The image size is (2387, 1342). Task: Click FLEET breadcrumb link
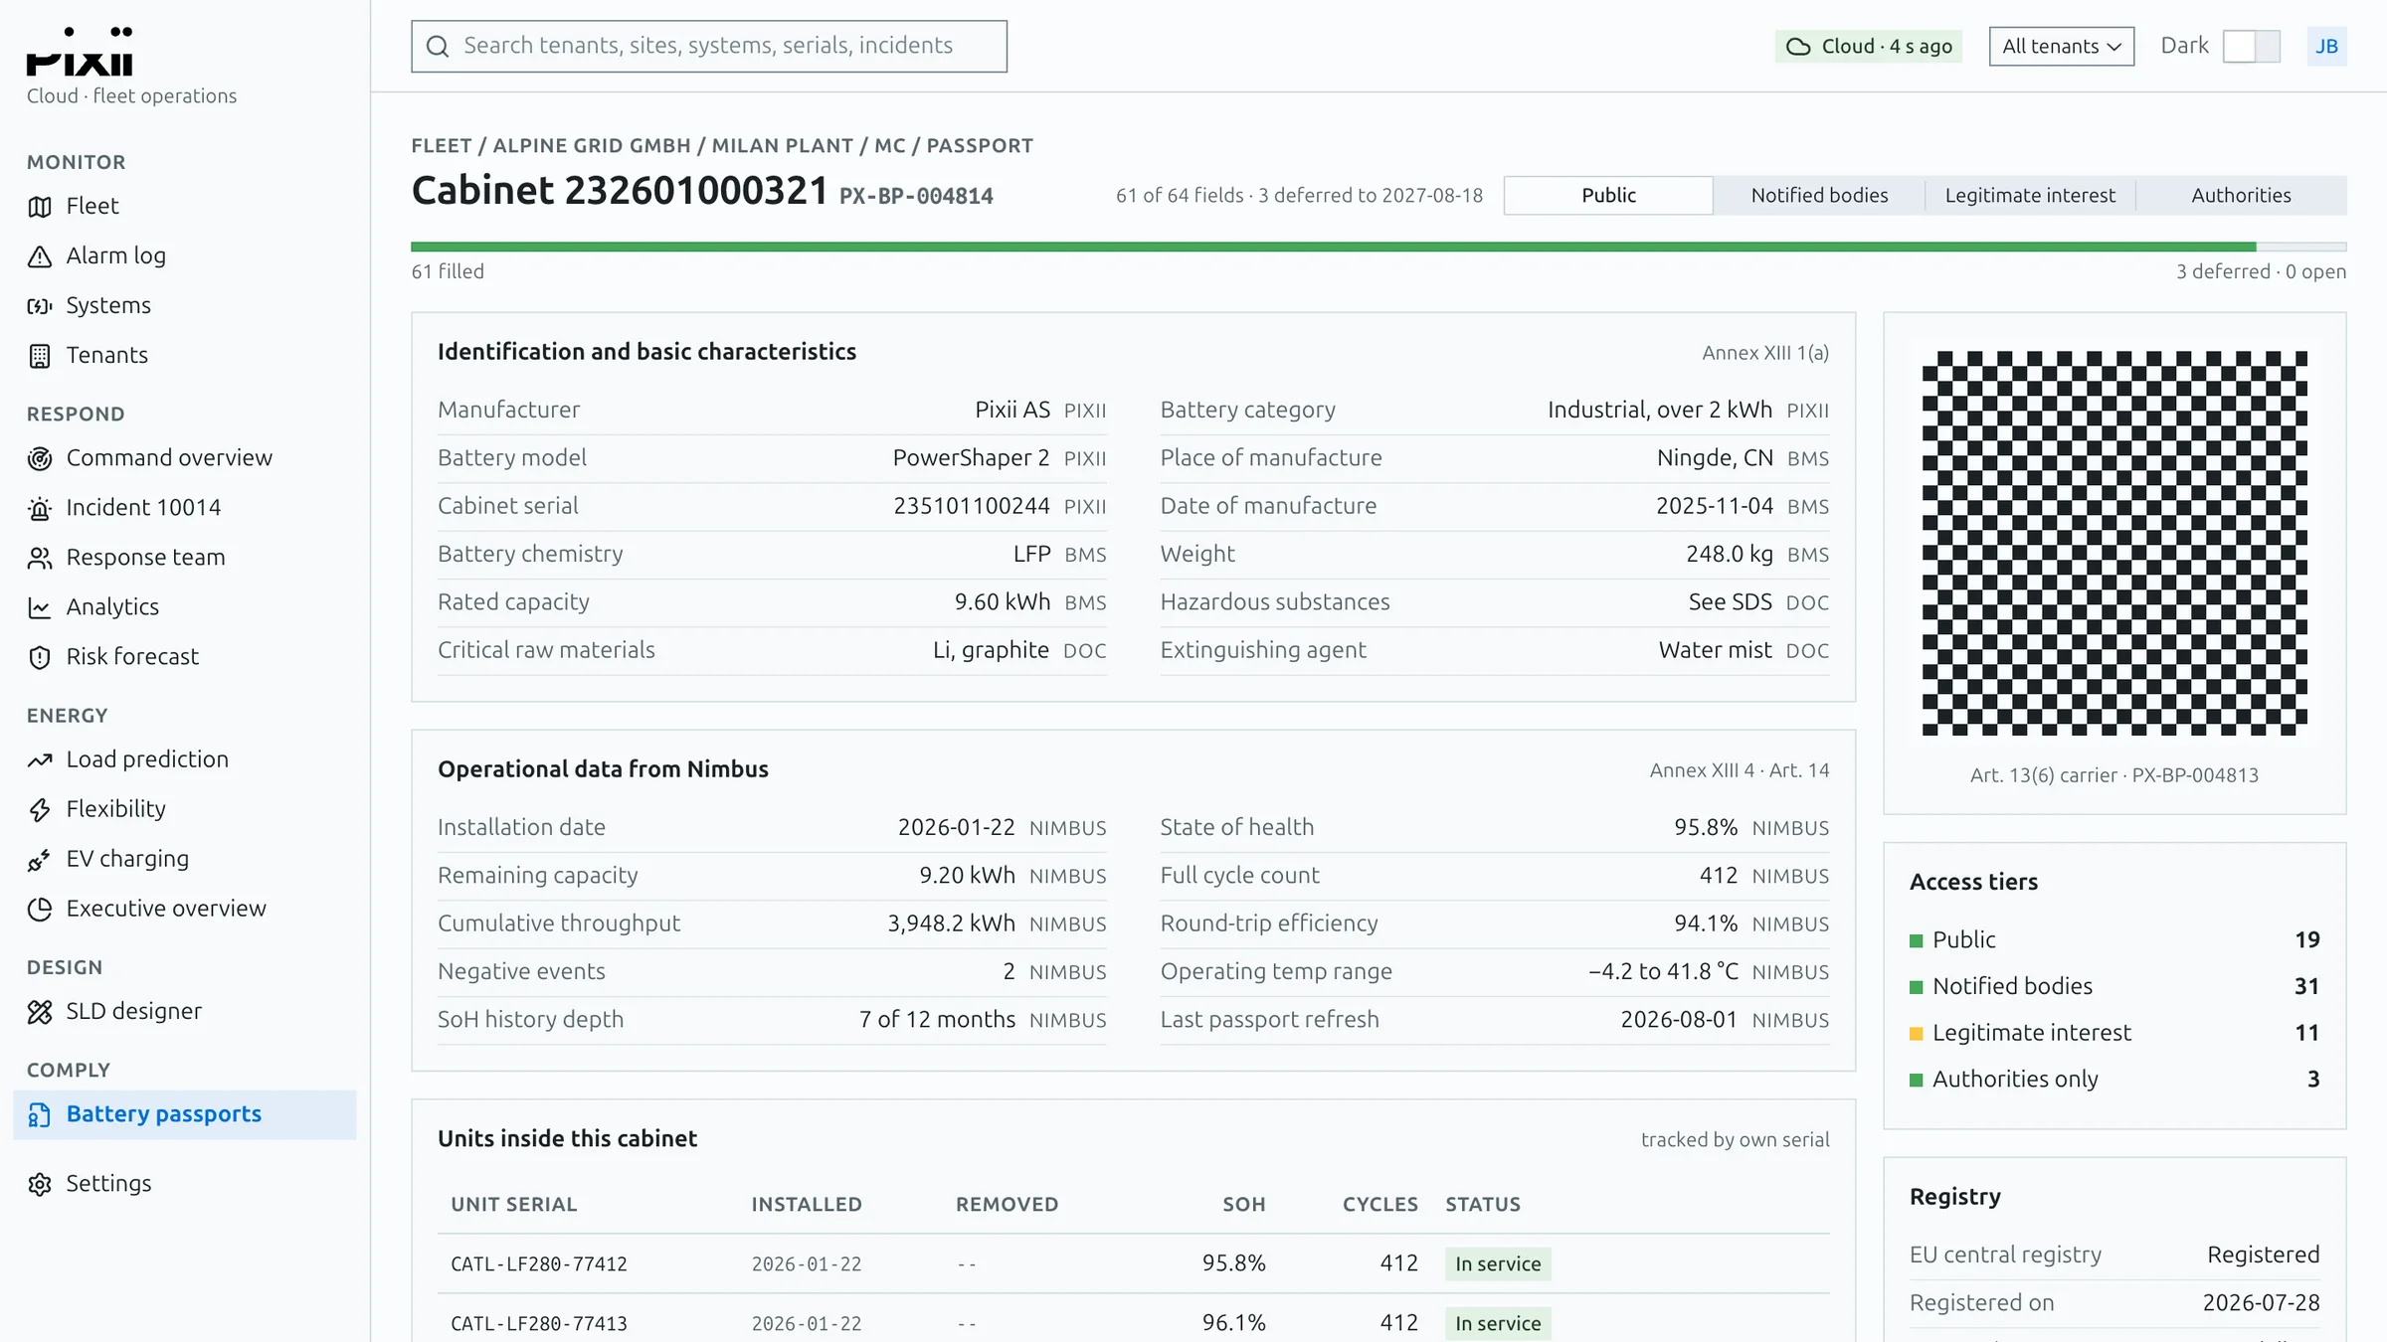pyautogui.click(x=442, y=145)
